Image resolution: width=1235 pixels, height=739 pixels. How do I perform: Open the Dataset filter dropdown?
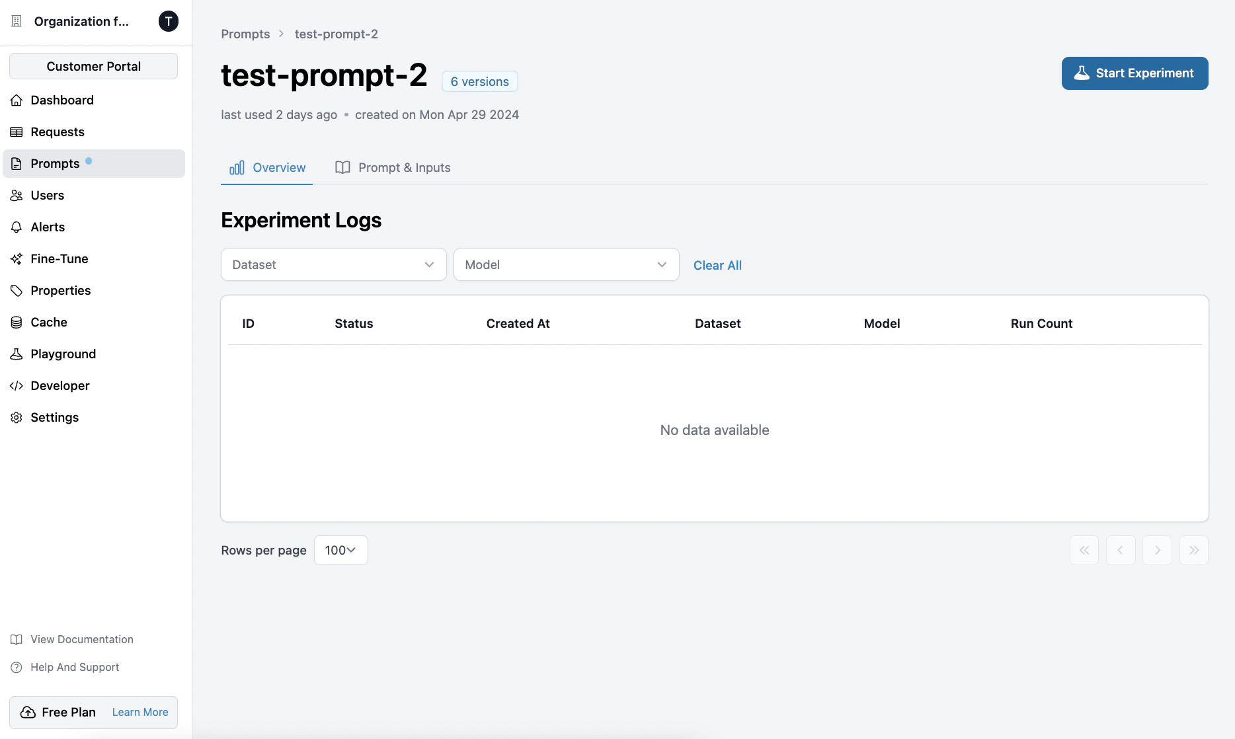pyautogui.click(x=333, y=264)
